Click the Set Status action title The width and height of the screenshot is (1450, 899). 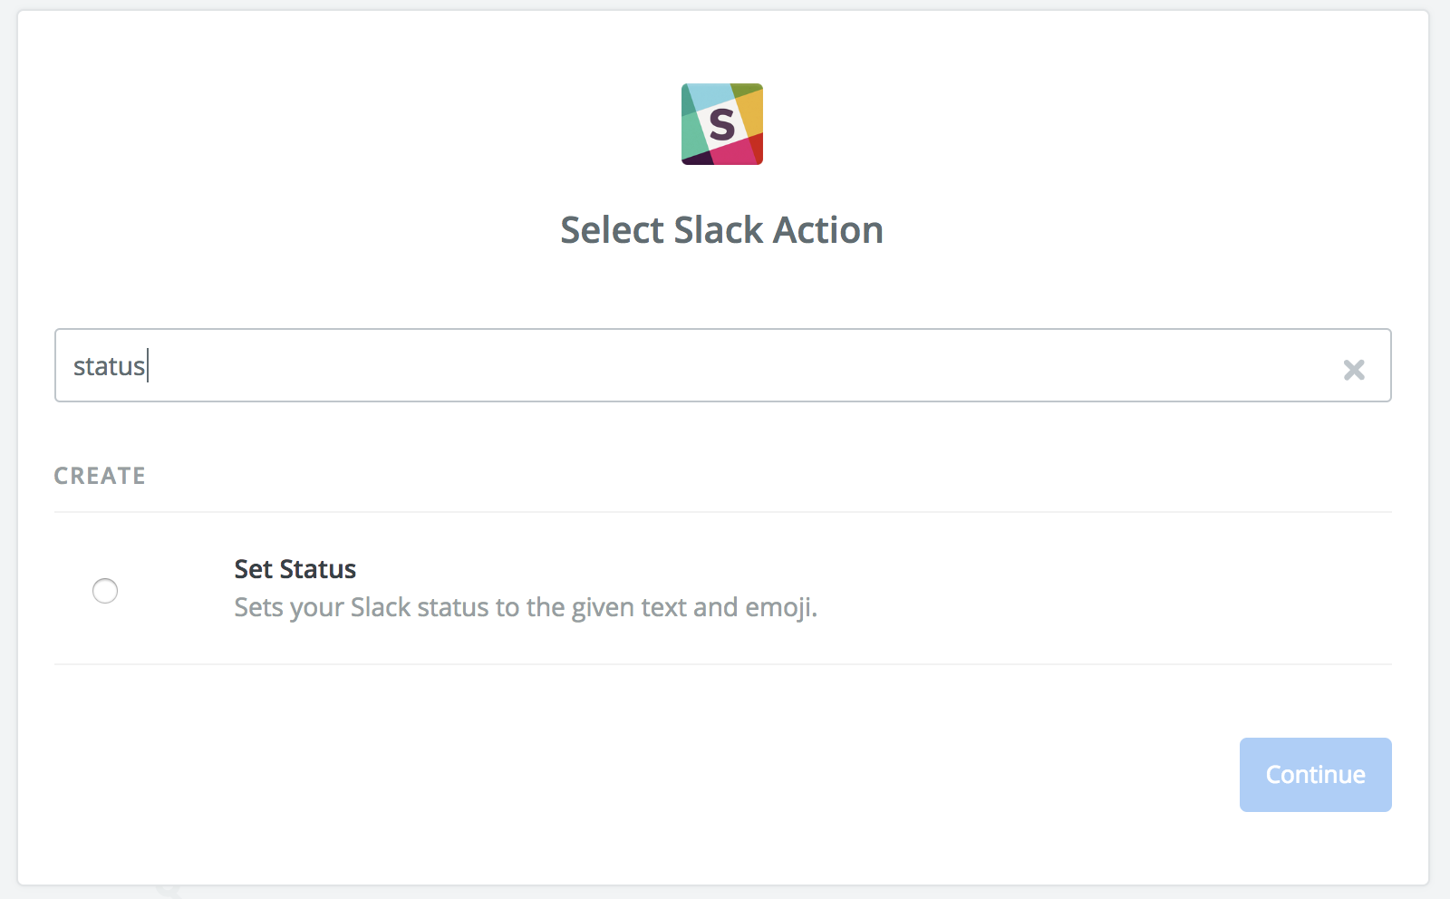click(x=295, y=569)
